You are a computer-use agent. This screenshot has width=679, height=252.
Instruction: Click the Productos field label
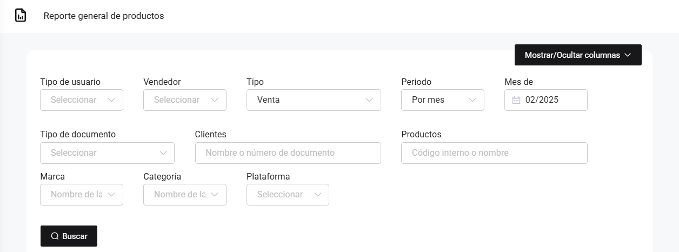[x=421, y=134]
